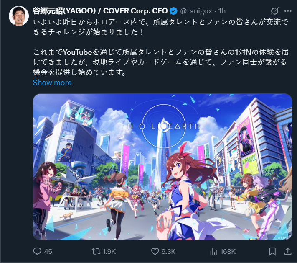Open the @tanigox handle link
This screenshot has width=297, height=263.
(x=196, y=11)
